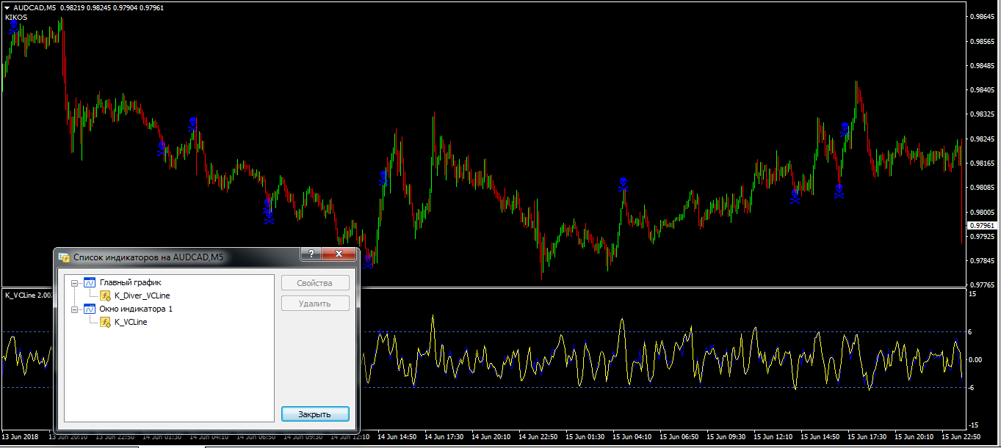Collapse the Главный график tree node

(74, 282)
